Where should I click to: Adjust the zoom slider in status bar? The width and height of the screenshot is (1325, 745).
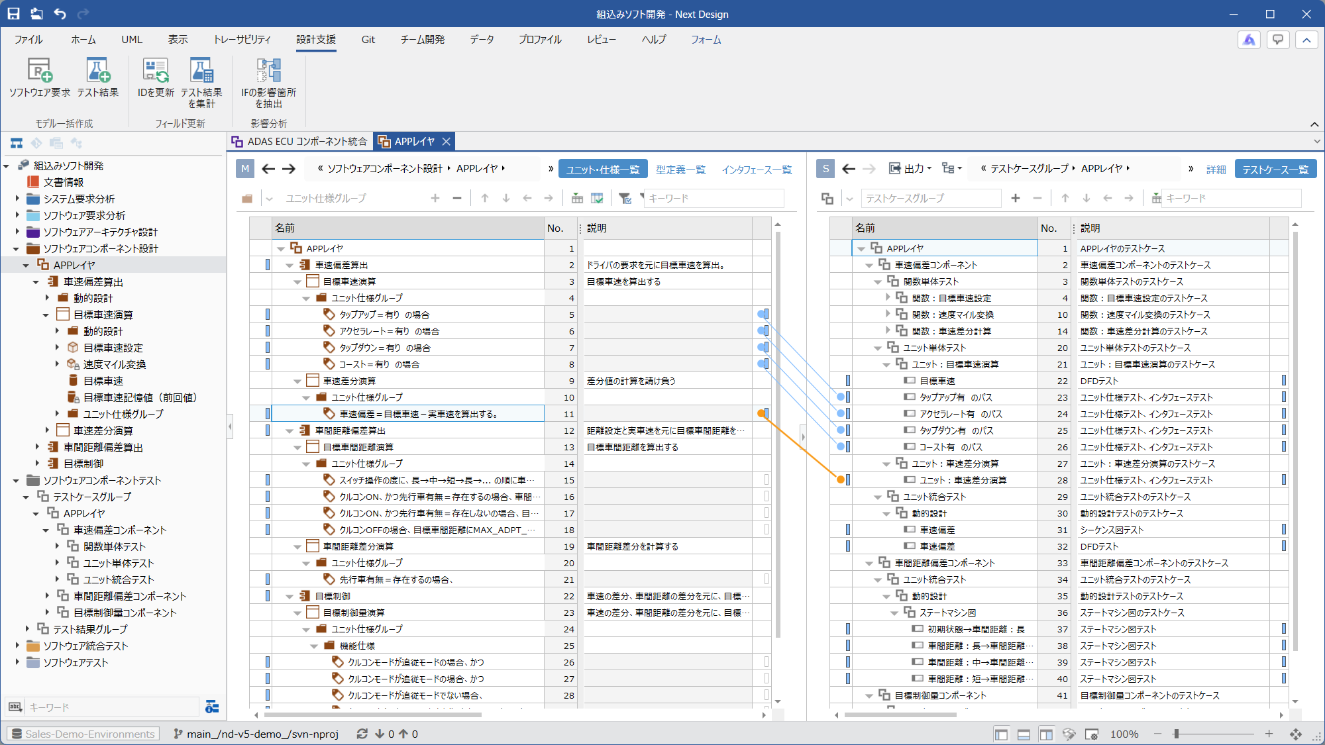coord(1177,734)
